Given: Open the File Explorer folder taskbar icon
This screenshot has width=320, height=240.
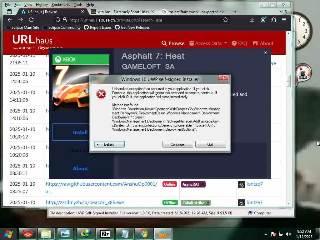Looking at the screenshot, I should [x=46, y=234].
